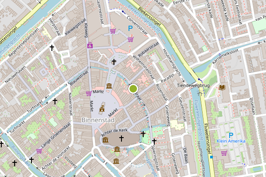
Task: Open the purple shopping bag mall icon by Kleiweg
Action: pos(90,45)
